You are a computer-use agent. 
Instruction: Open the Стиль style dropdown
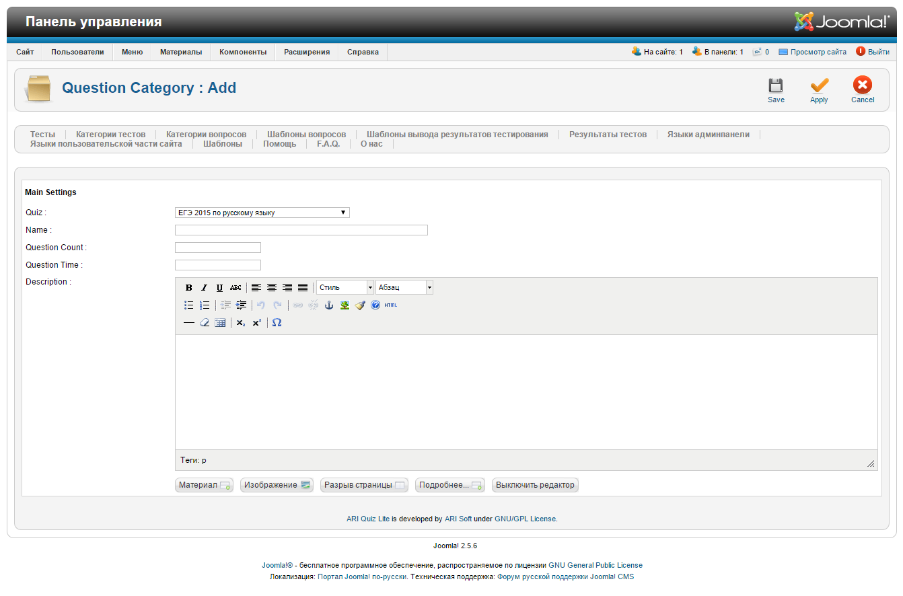pos(345,288)
